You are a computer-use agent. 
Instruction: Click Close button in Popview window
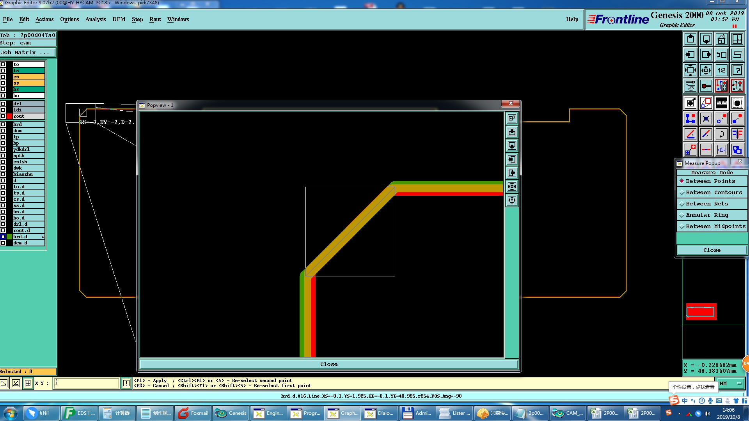(328, 364)
